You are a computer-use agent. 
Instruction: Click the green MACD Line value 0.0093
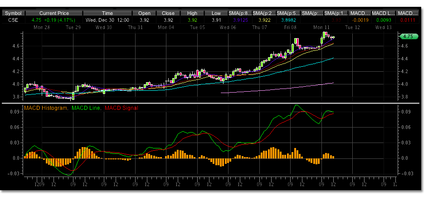[383, 20]
